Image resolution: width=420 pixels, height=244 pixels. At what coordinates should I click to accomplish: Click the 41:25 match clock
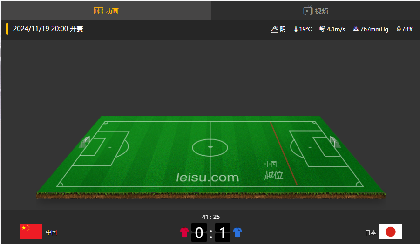tap(211, 217)
